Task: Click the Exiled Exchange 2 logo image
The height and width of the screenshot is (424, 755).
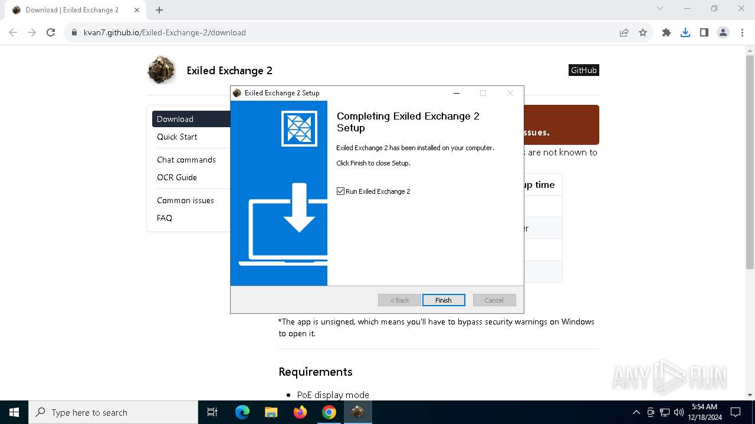Action: 161,70
